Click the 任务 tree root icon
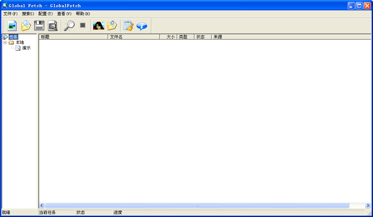Viewport: 373px width, 217px height. click(5, 37)
